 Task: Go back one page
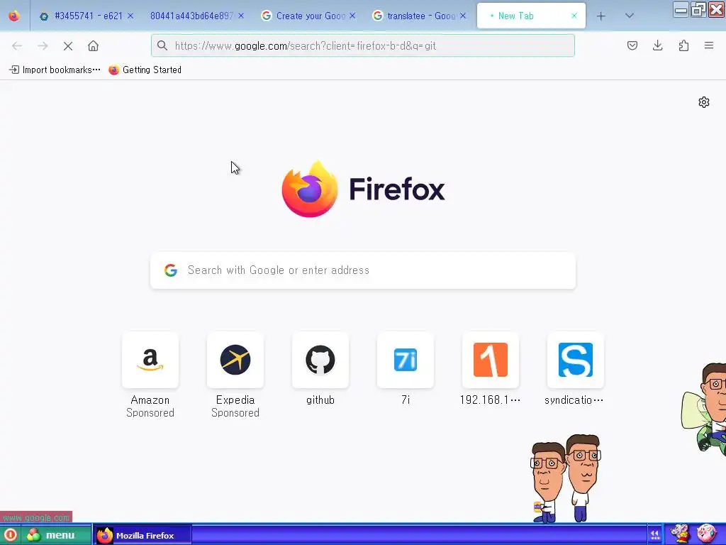point(17,46)
